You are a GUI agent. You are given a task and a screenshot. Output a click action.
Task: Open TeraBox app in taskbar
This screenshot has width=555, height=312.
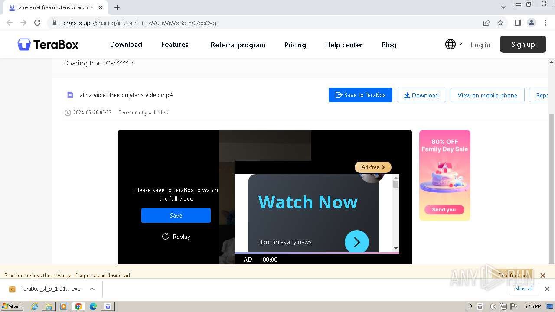(x=108, y=306)
